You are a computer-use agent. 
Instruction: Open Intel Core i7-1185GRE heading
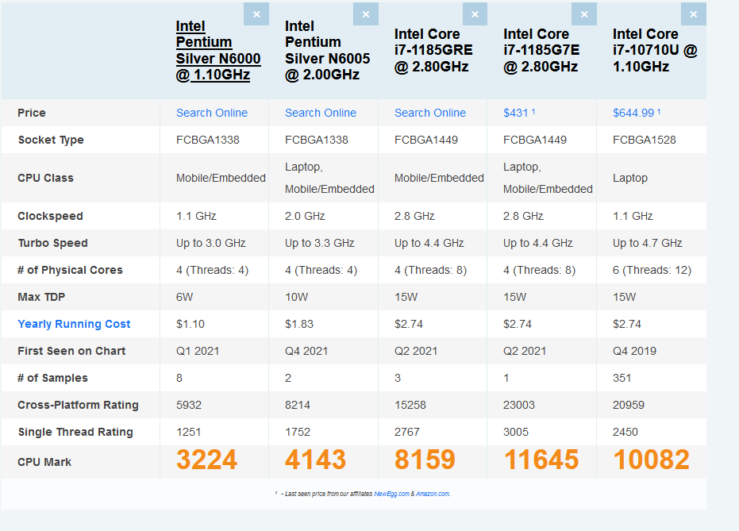point(433,51)
